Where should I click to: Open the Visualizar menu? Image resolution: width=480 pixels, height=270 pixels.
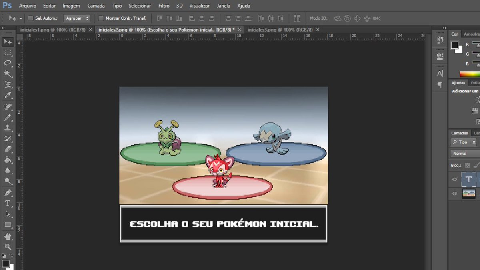(x=199, y=6)
